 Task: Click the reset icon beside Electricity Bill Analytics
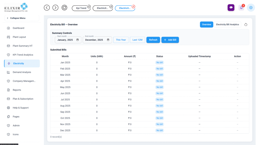[x=246, y=25]
